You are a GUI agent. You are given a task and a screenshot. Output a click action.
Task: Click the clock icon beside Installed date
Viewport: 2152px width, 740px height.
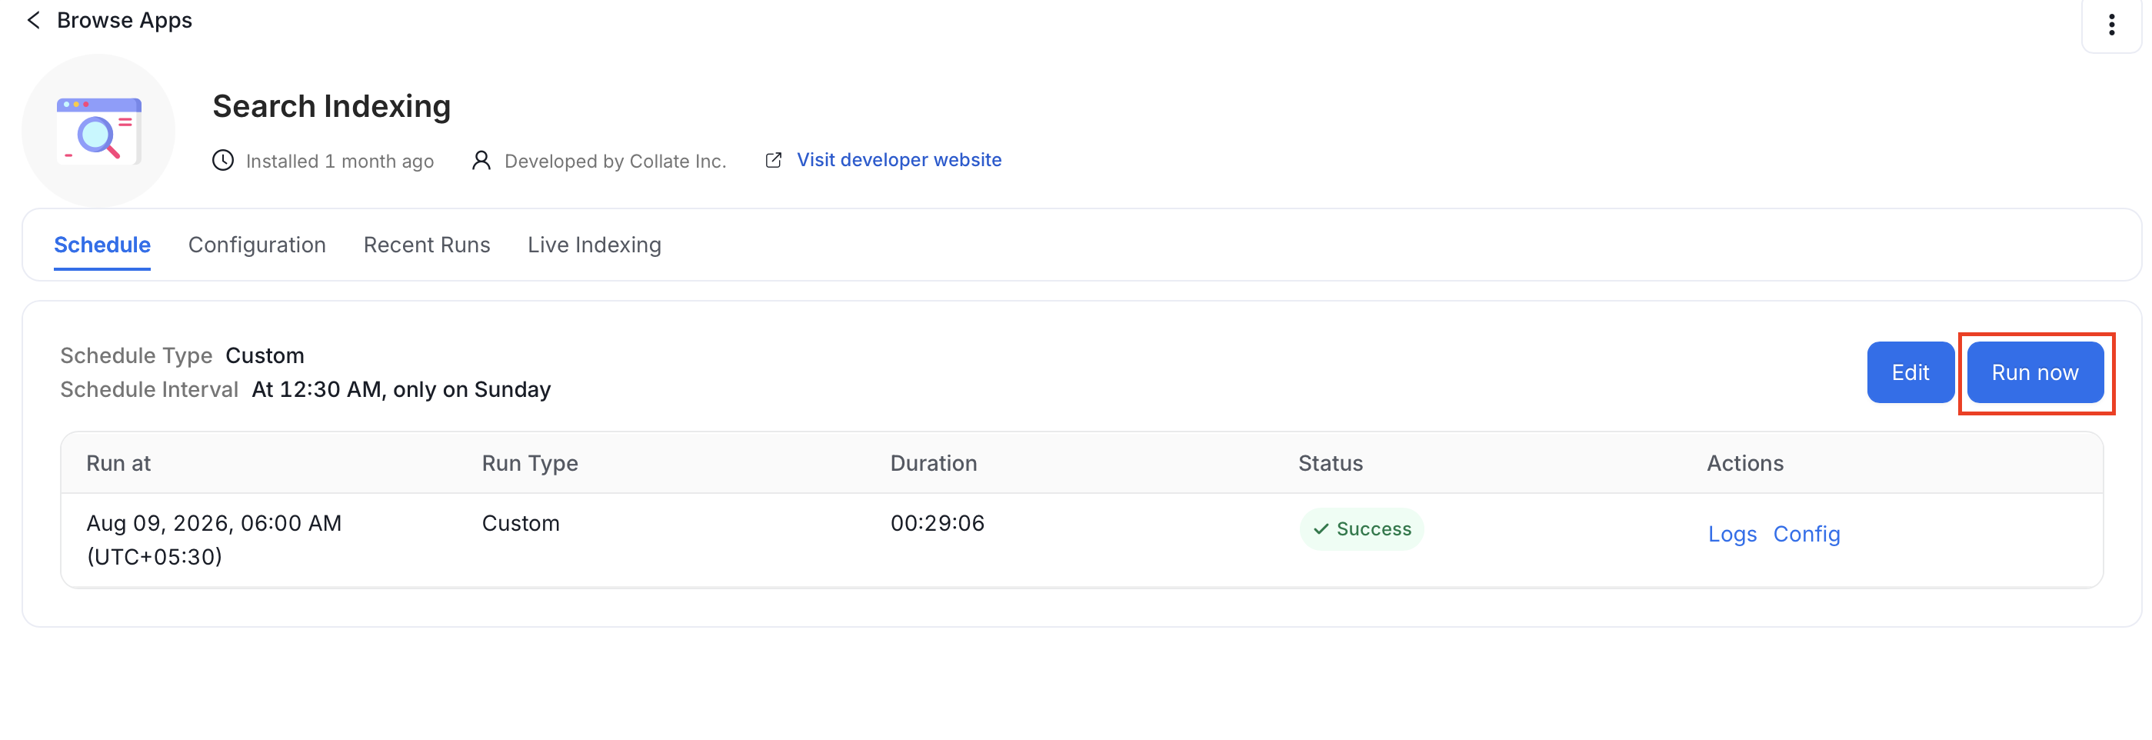click(x=223, y=160)
